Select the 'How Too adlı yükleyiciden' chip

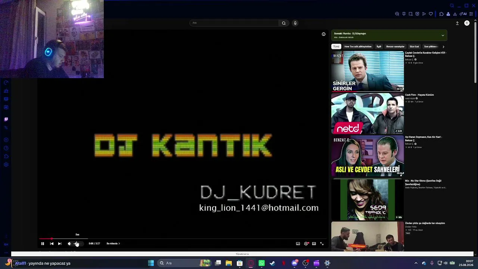tap(358, 47)
